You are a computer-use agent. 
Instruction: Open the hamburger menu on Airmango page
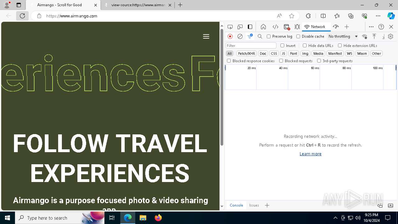pos(206,36)
